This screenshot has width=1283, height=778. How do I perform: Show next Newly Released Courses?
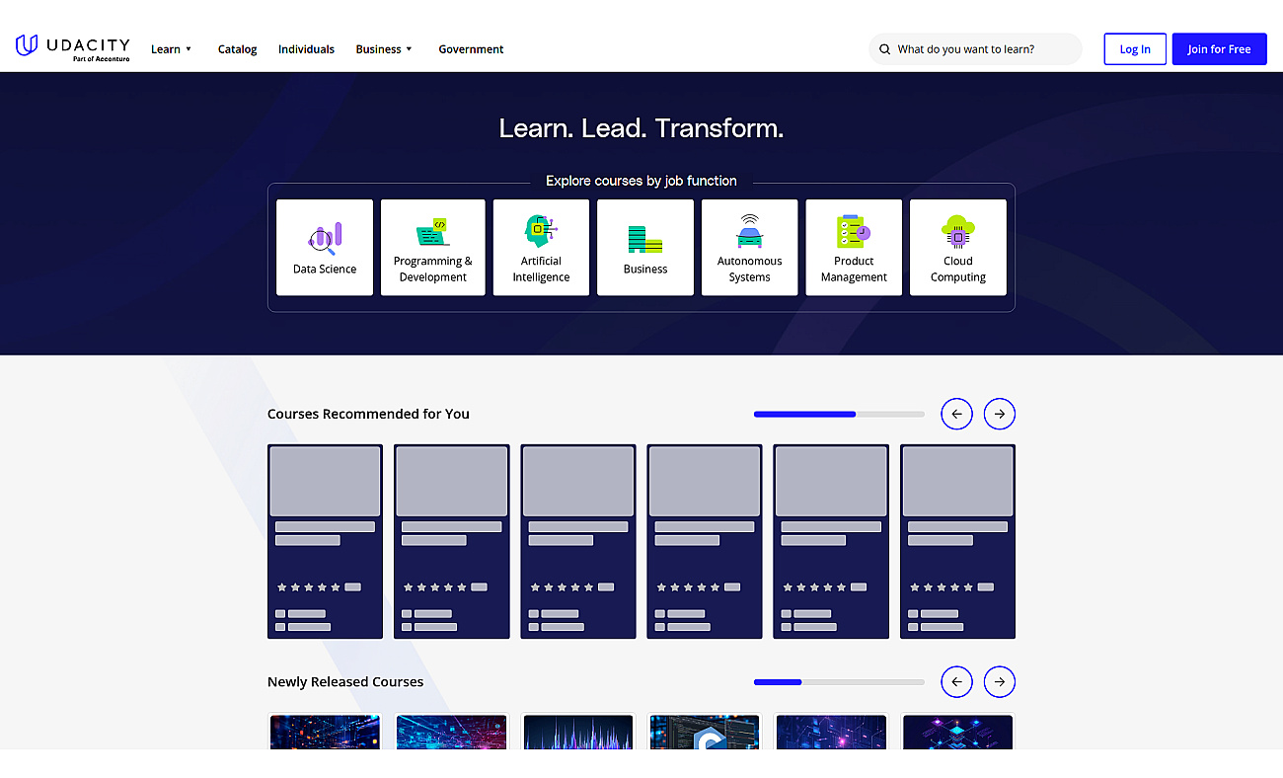point(1000,681)
